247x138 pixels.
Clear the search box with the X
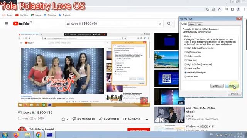click(x=160, y=24)
